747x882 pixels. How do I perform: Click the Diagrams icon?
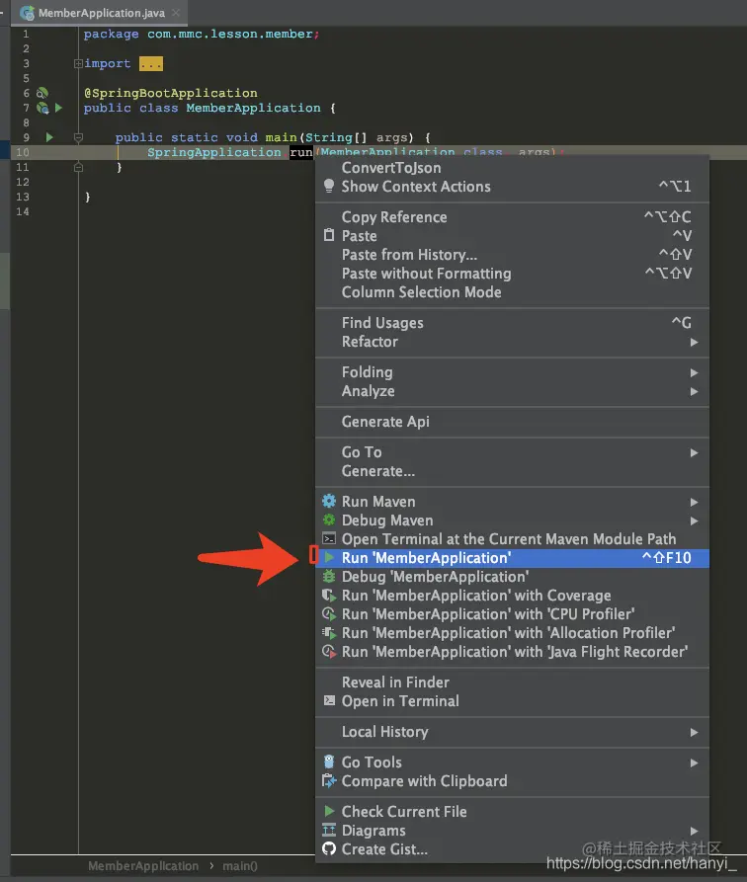[x=329, y=830]
